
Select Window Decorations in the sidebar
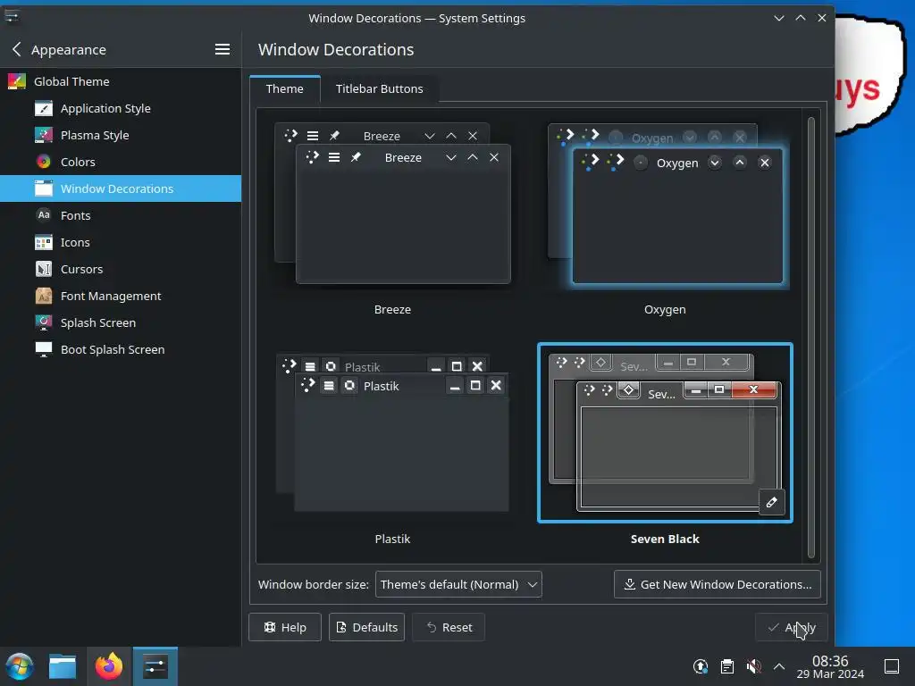(121, 189)
